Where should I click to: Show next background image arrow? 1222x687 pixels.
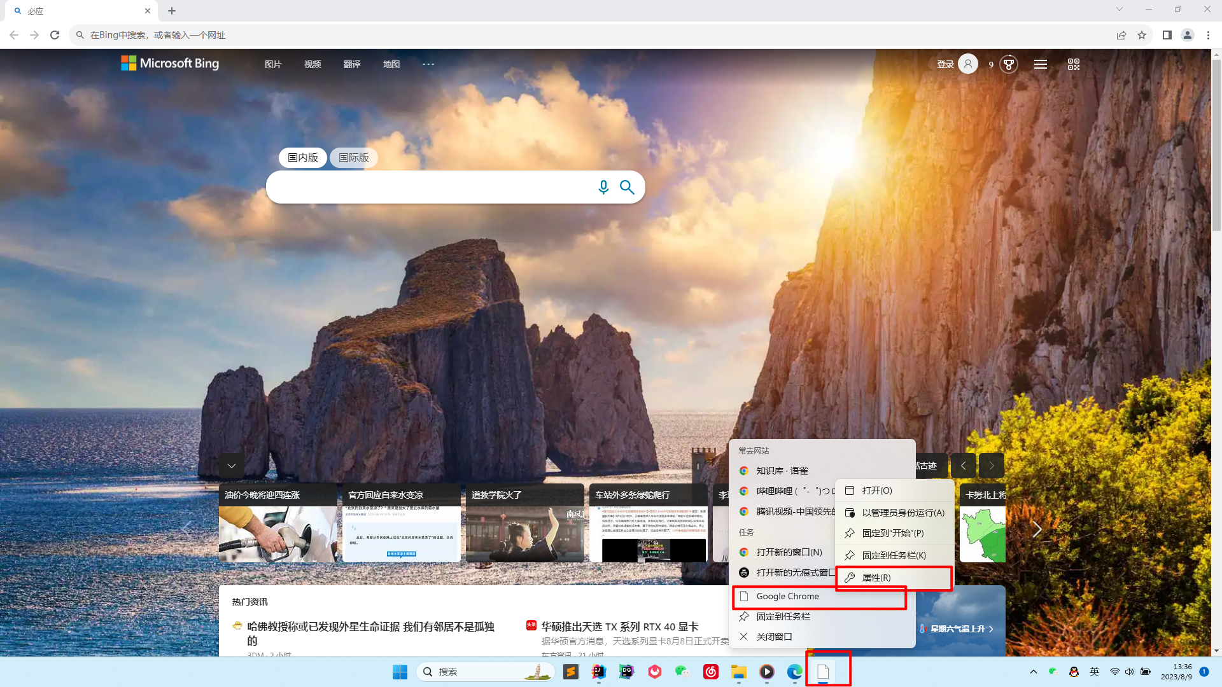coord(992,466)
